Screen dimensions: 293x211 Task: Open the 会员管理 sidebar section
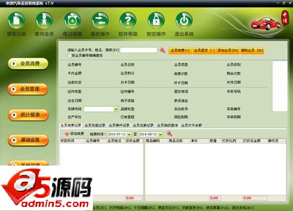pos(28,89)
